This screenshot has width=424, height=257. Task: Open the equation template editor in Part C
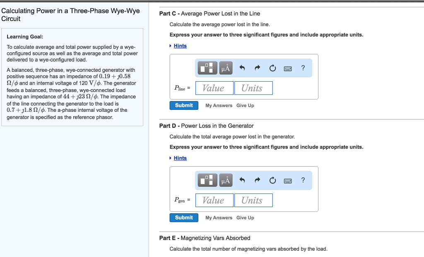(207, 68)
